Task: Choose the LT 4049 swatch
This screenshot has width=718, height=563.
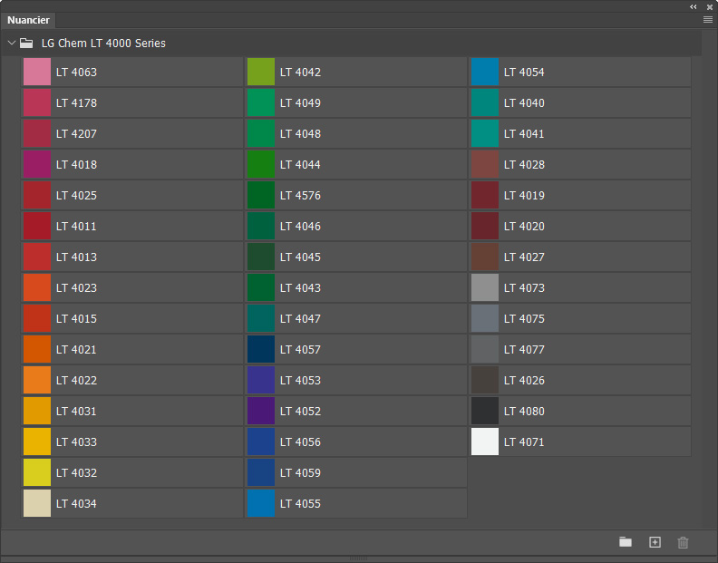Action: pyautogui.click(x=261, y=102)
